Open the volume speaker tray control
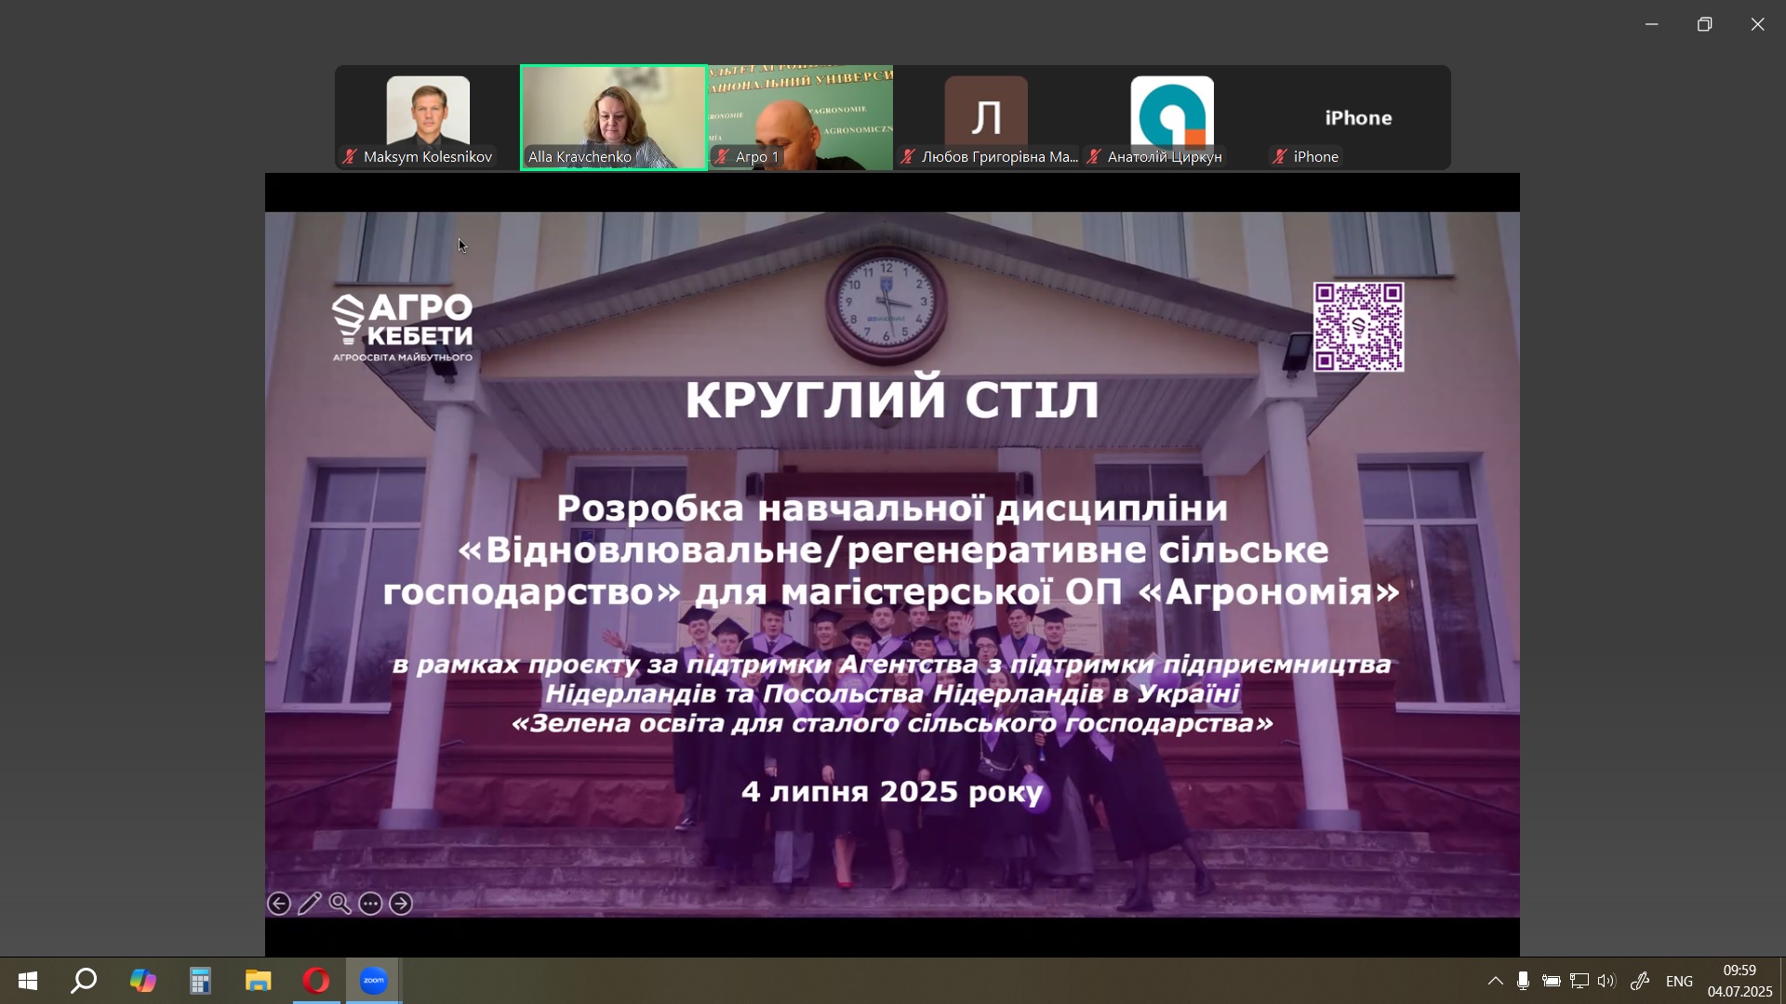1786x1004 pixels. point(1606,981)
